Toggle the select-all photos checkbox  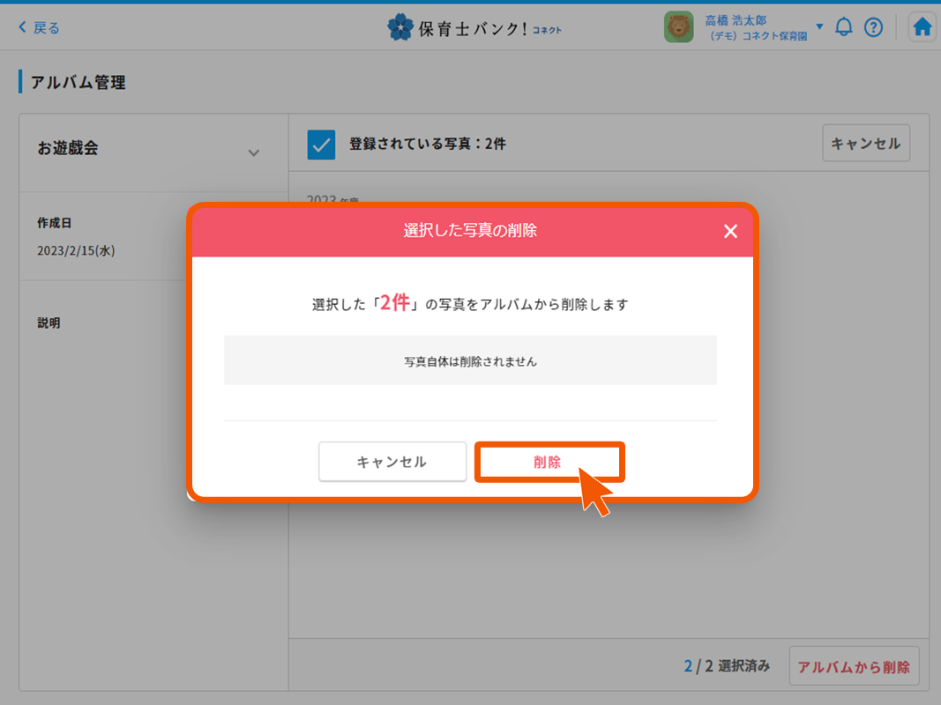(x=321, y=144)
